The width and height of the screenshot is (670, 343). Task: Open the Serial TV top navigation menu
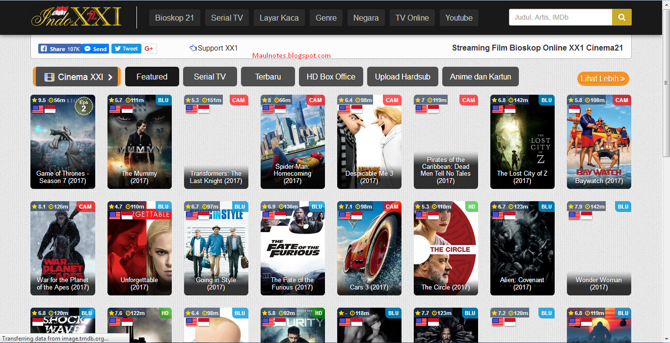click(227, 18)
